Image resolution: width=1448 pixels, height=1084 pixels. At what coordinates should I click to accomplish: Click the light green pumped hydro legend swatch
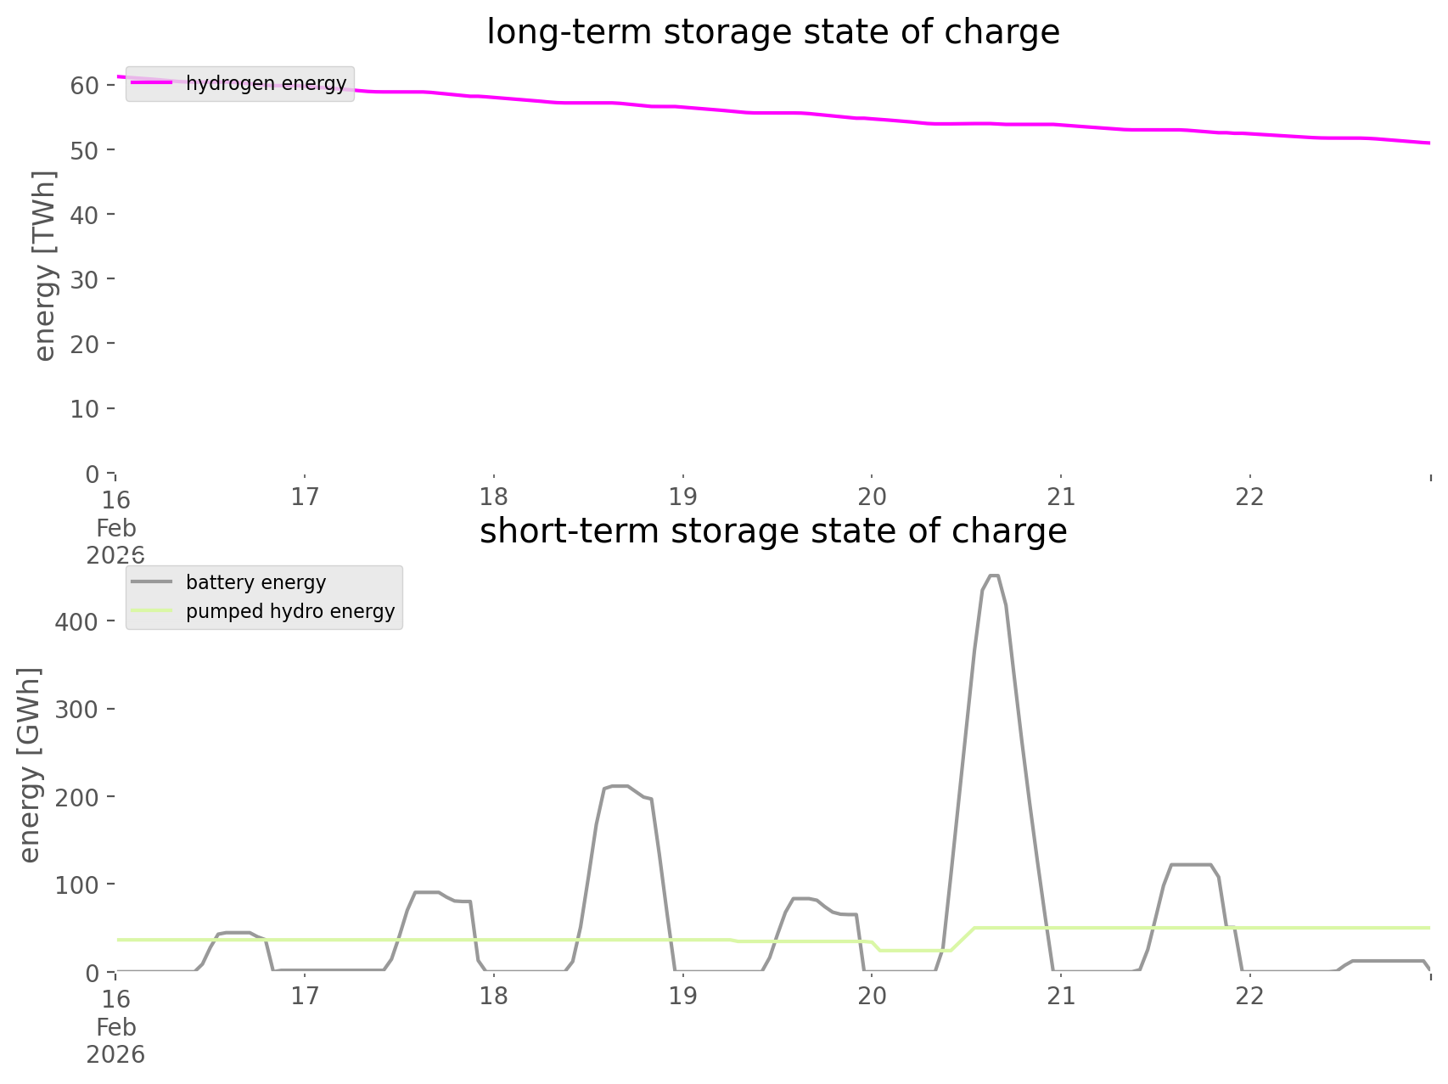point(153,611)
